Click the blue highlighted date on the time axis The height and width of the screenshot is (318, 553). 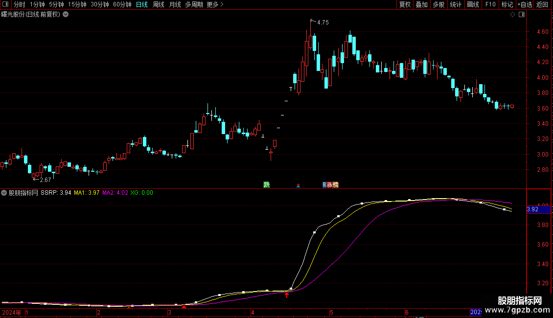point(476,312)
